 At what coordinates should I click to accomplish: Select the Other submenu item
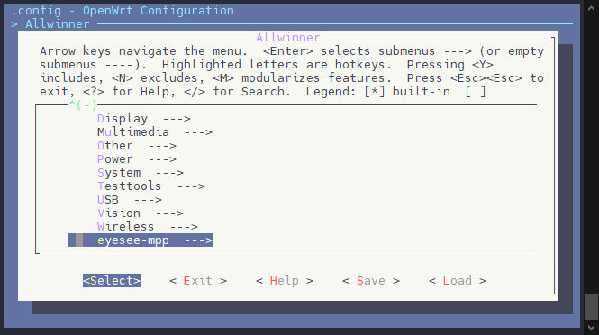point(136,146)
